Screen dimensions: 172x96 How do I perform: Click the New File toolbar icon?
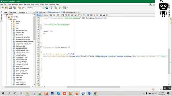3,8
